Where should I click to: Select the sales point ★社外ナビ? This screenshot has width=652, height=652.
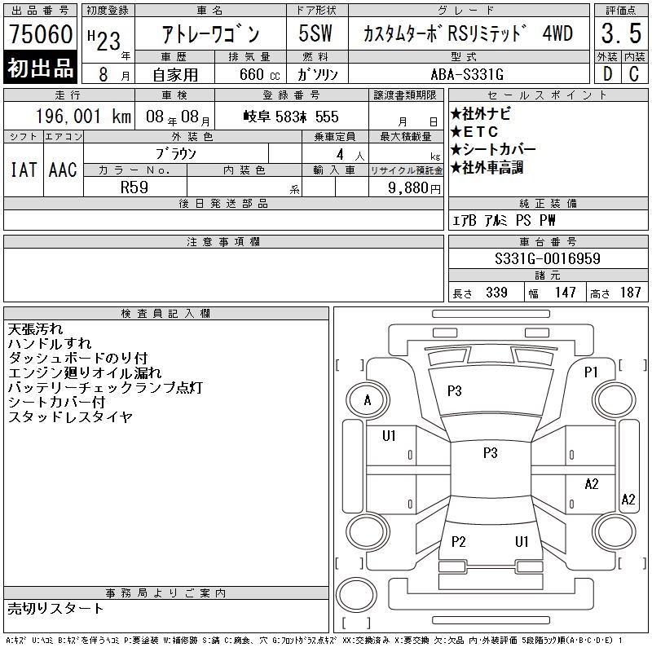(x=481, y=113)
